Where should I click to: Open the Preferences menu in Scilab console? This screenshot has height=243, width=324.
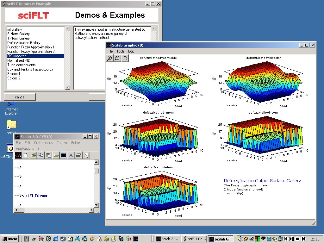point(43,143)
